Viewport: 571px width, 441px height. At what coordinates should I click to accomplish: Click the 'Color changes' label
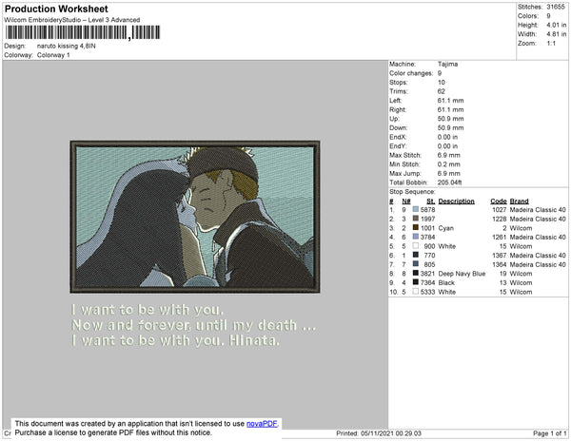pos(411,73)
